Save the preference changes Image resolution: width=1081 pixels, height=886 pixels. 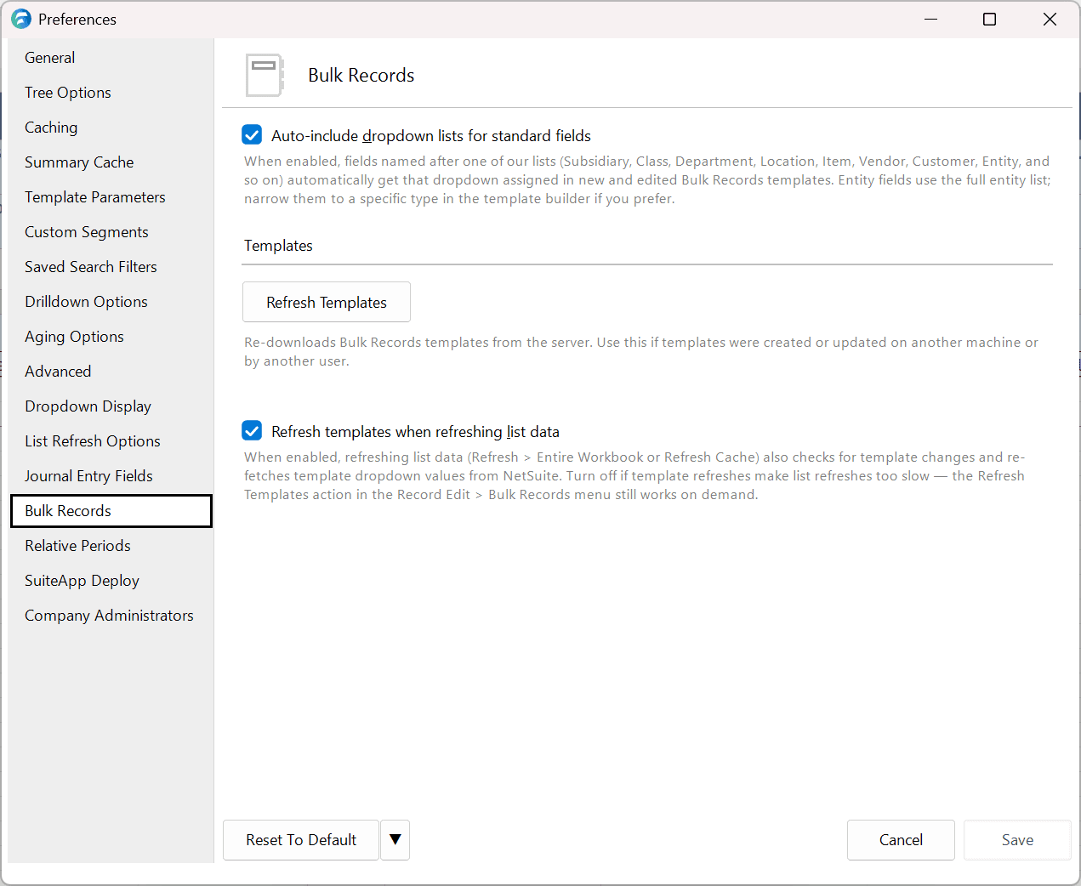pos(1017,840)
